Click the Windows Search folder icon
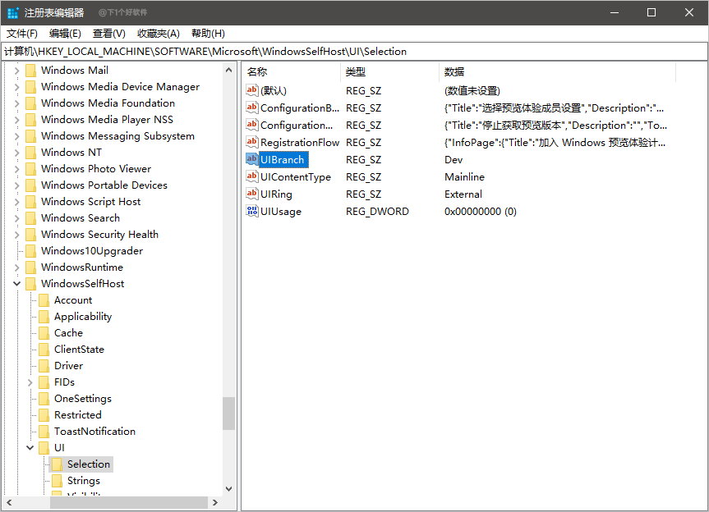This screenshot has width=709, height=512. 30,218
